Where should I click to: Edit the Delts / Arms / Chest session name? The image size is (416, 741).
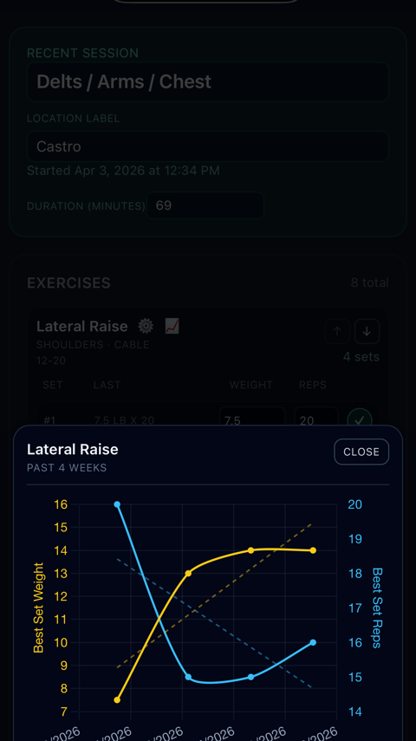(x=208, y=81)
